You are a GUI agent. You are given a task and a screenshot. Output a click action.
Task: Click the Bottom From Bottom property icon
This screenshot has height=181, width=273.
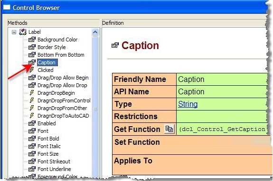click(x=32, y=55)
